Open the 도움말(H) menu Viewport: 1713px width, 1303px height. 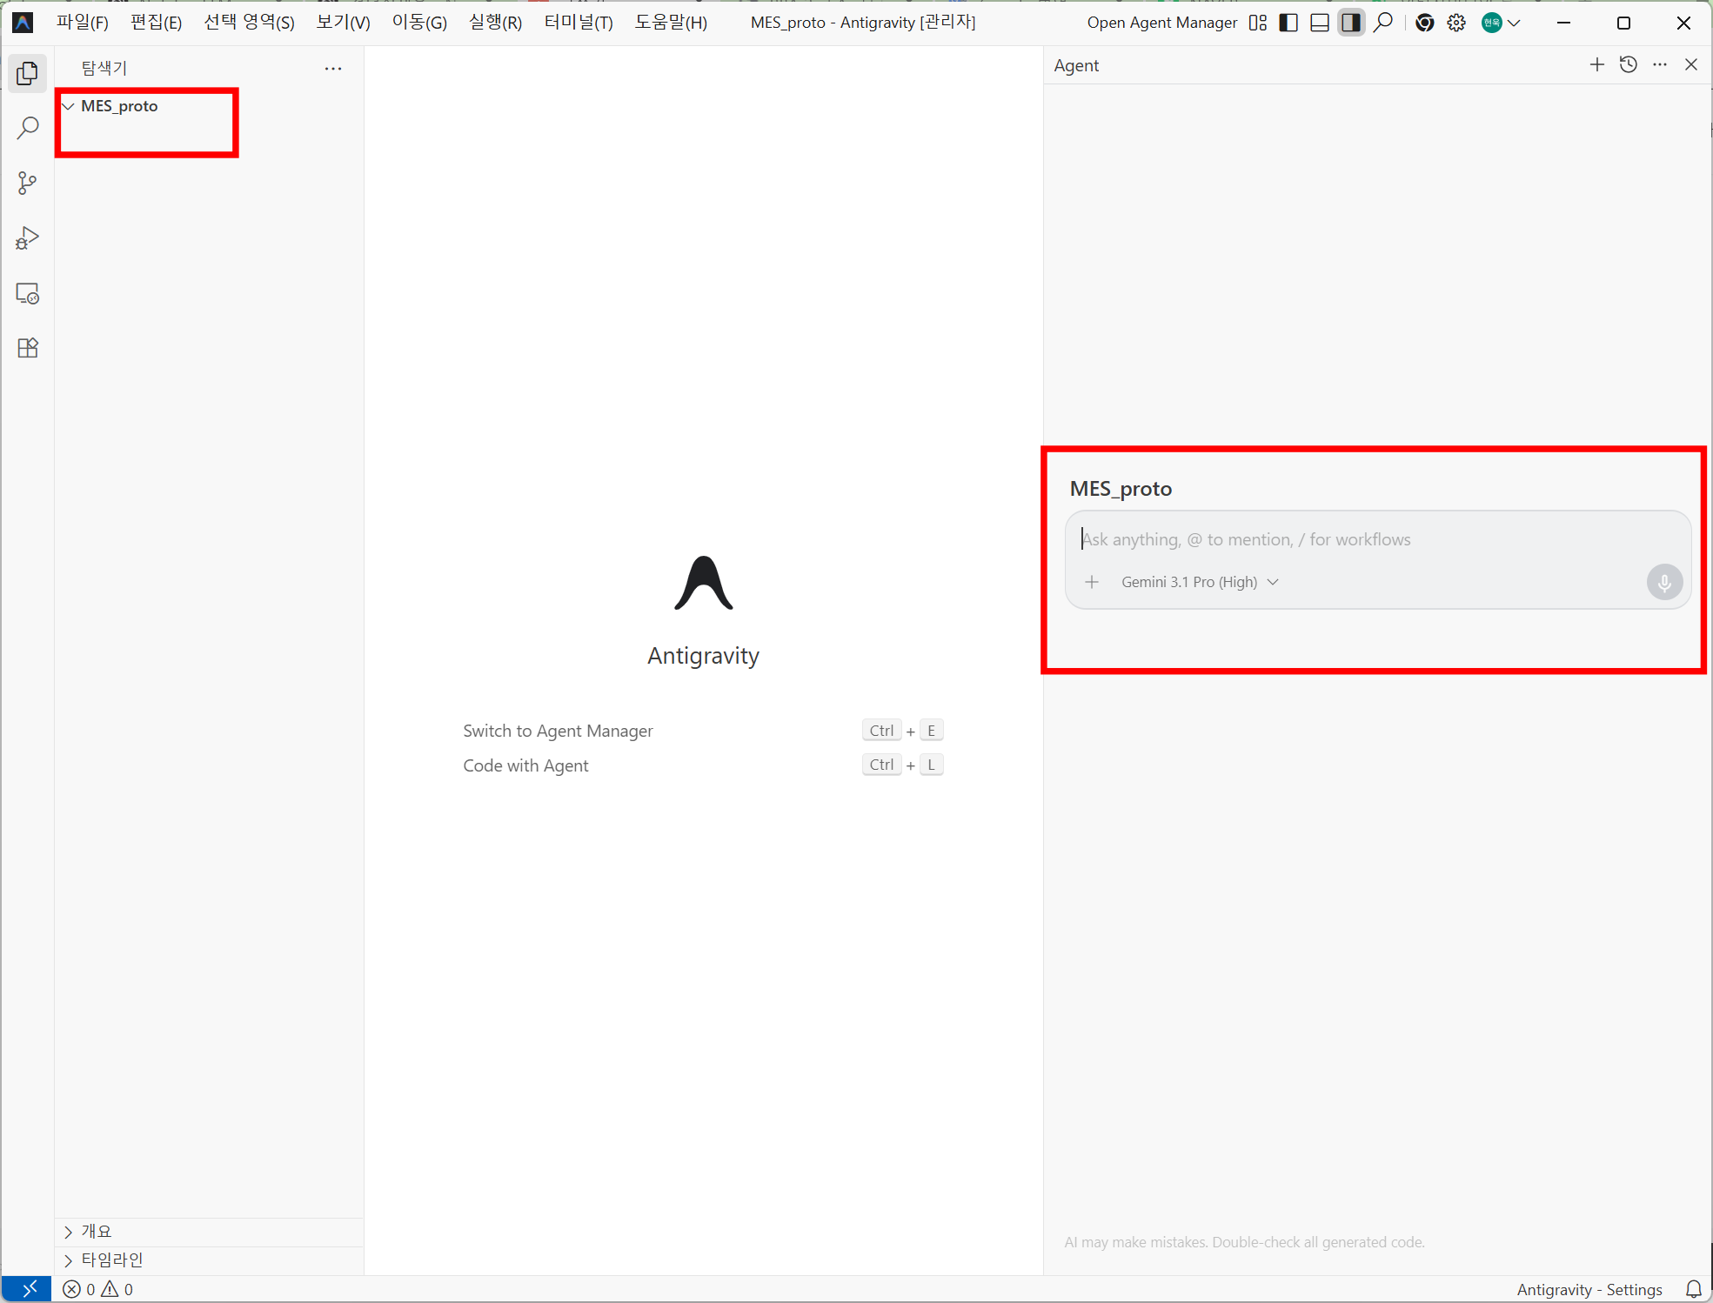click(671, 23)
